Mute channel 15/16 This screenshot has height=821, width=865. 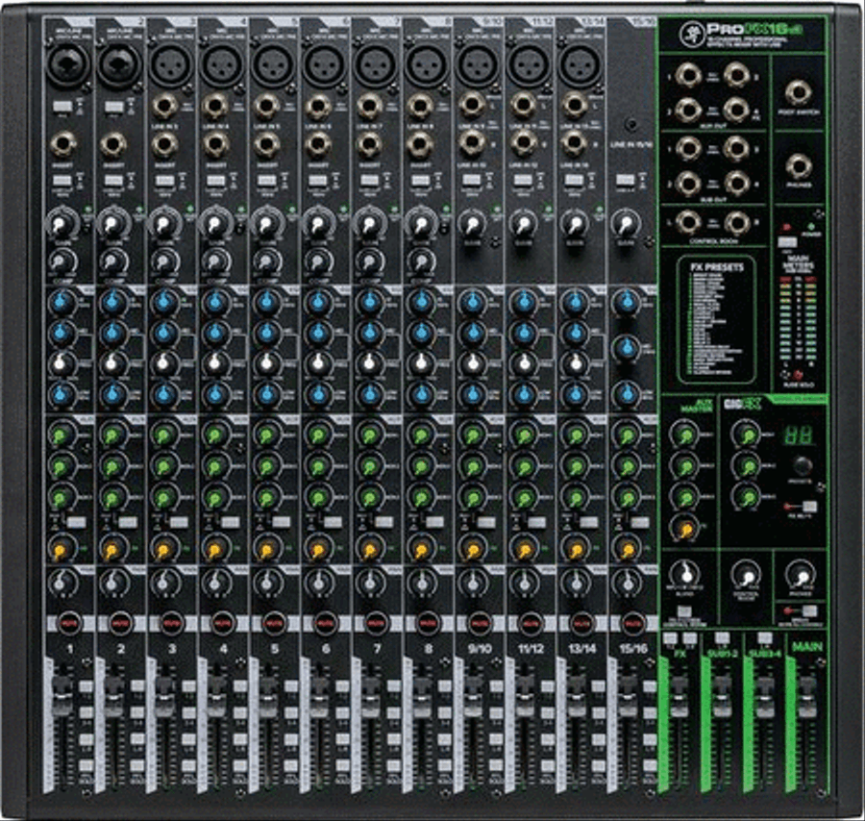coord(632,624)
